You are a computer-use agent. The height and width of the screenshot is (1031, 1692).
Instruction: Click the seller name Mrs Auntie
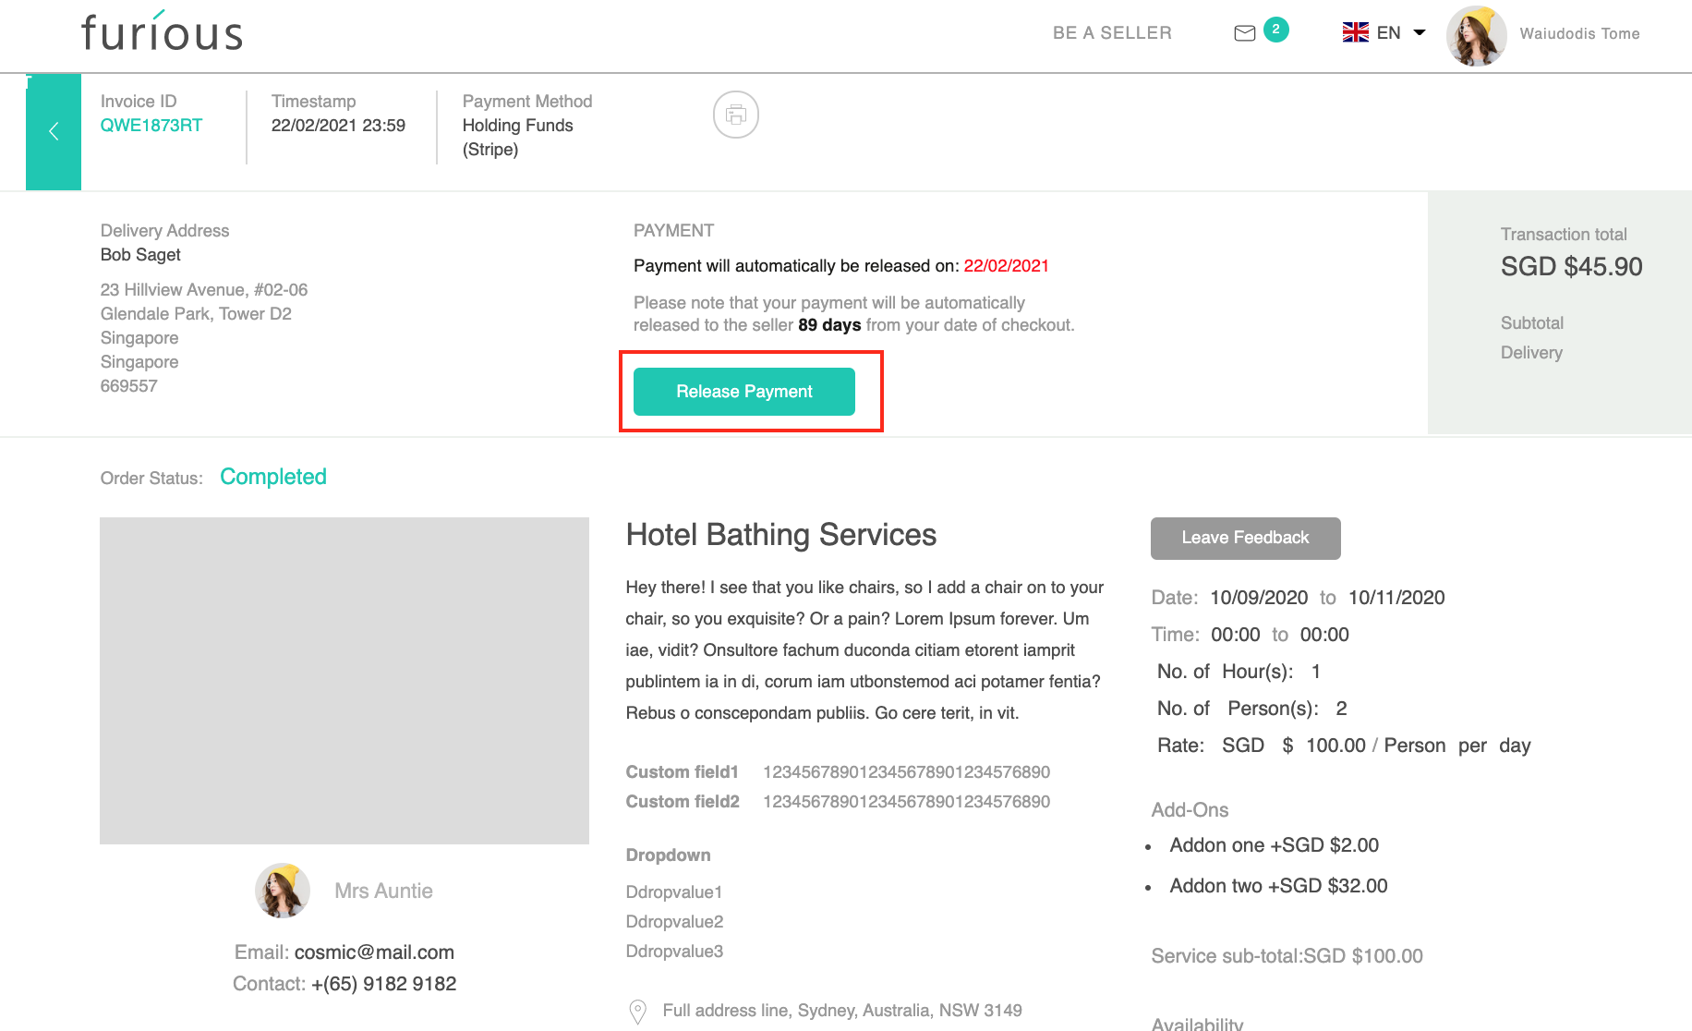coord(383,891)
